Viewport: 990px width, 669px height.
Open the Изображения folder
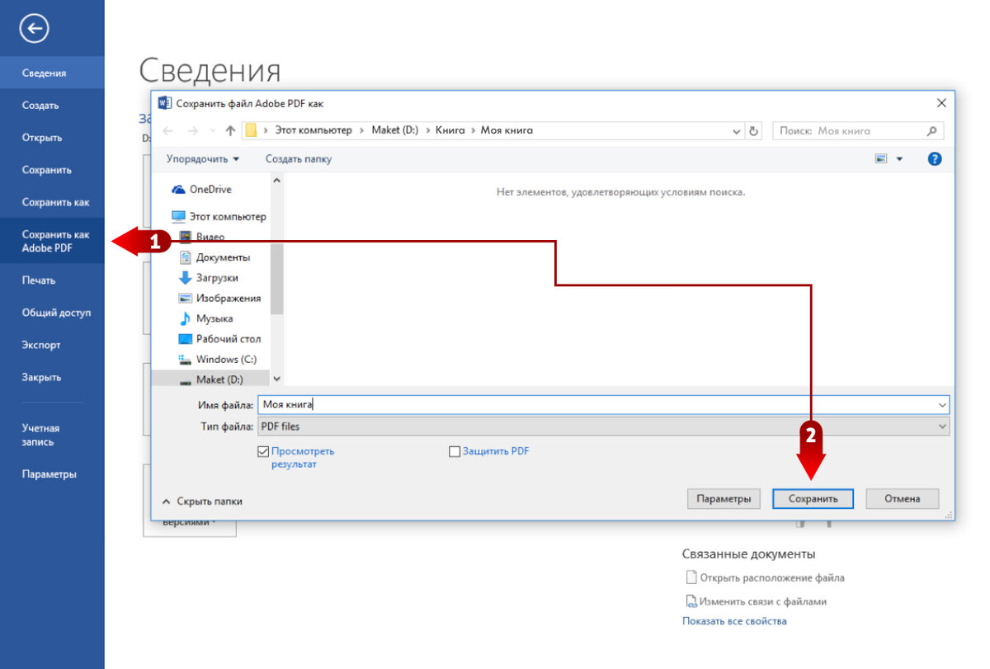click(219, 298)
